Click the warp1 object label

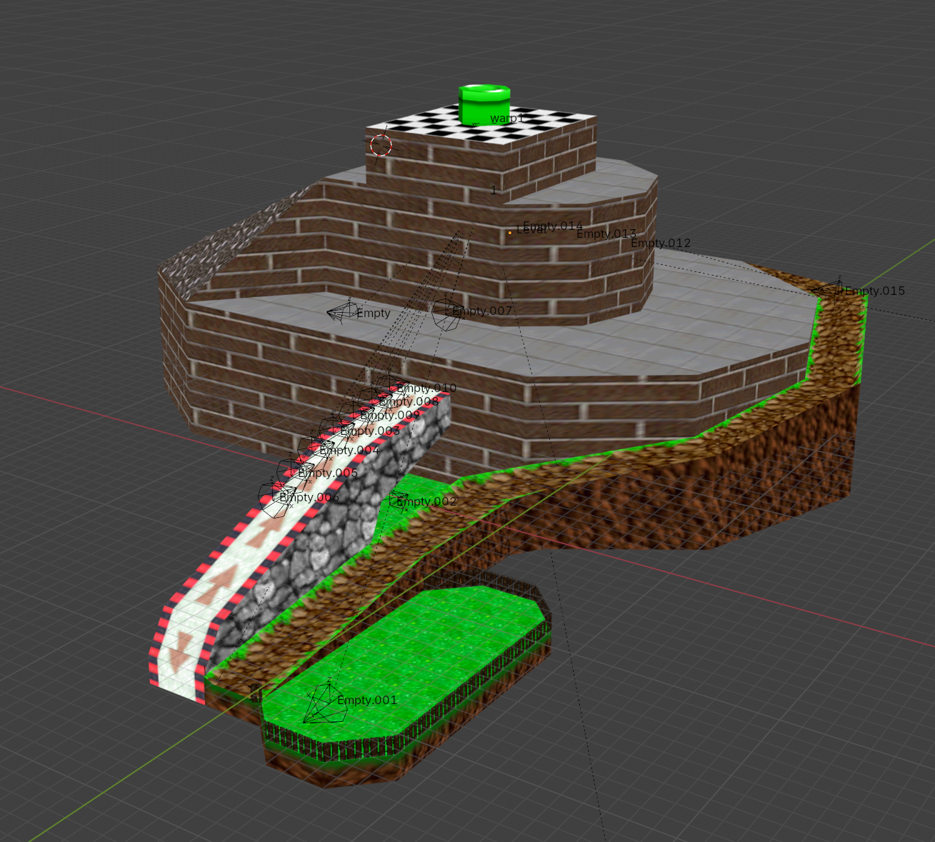(x=507, y=118)
